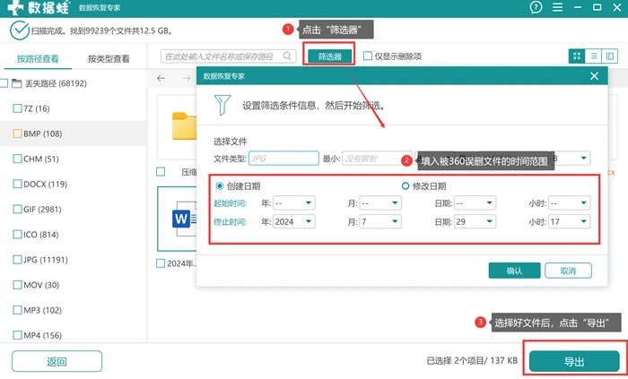Click the 文件类型 JPG input field
Screen dimensions: 628x379
283,159
